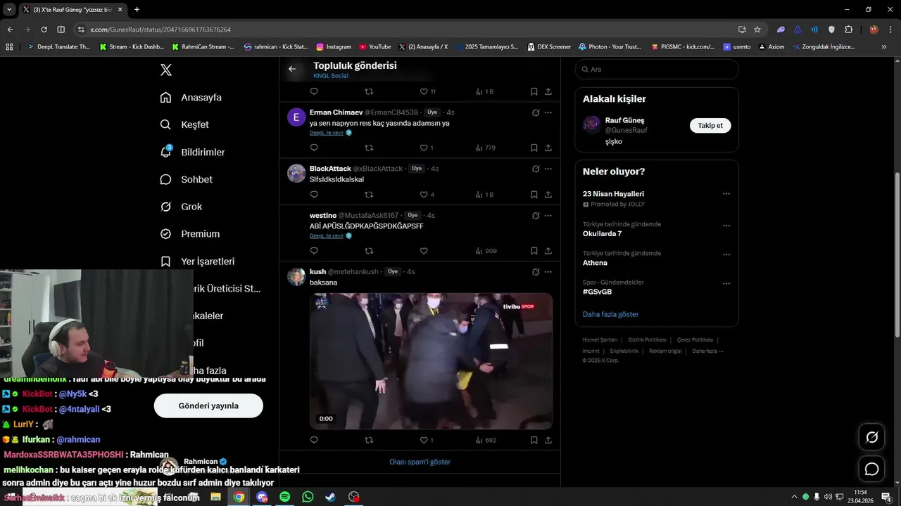
Task: Open more options for 23 Nisan Hayalleri trend
Action: click(726, 194)
